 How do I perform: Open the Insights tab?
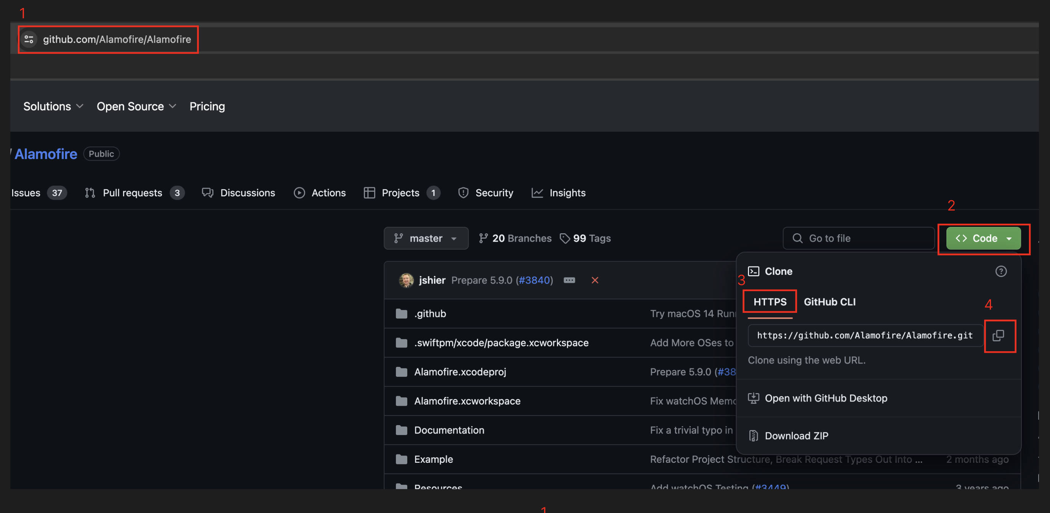tap(567, 193)
